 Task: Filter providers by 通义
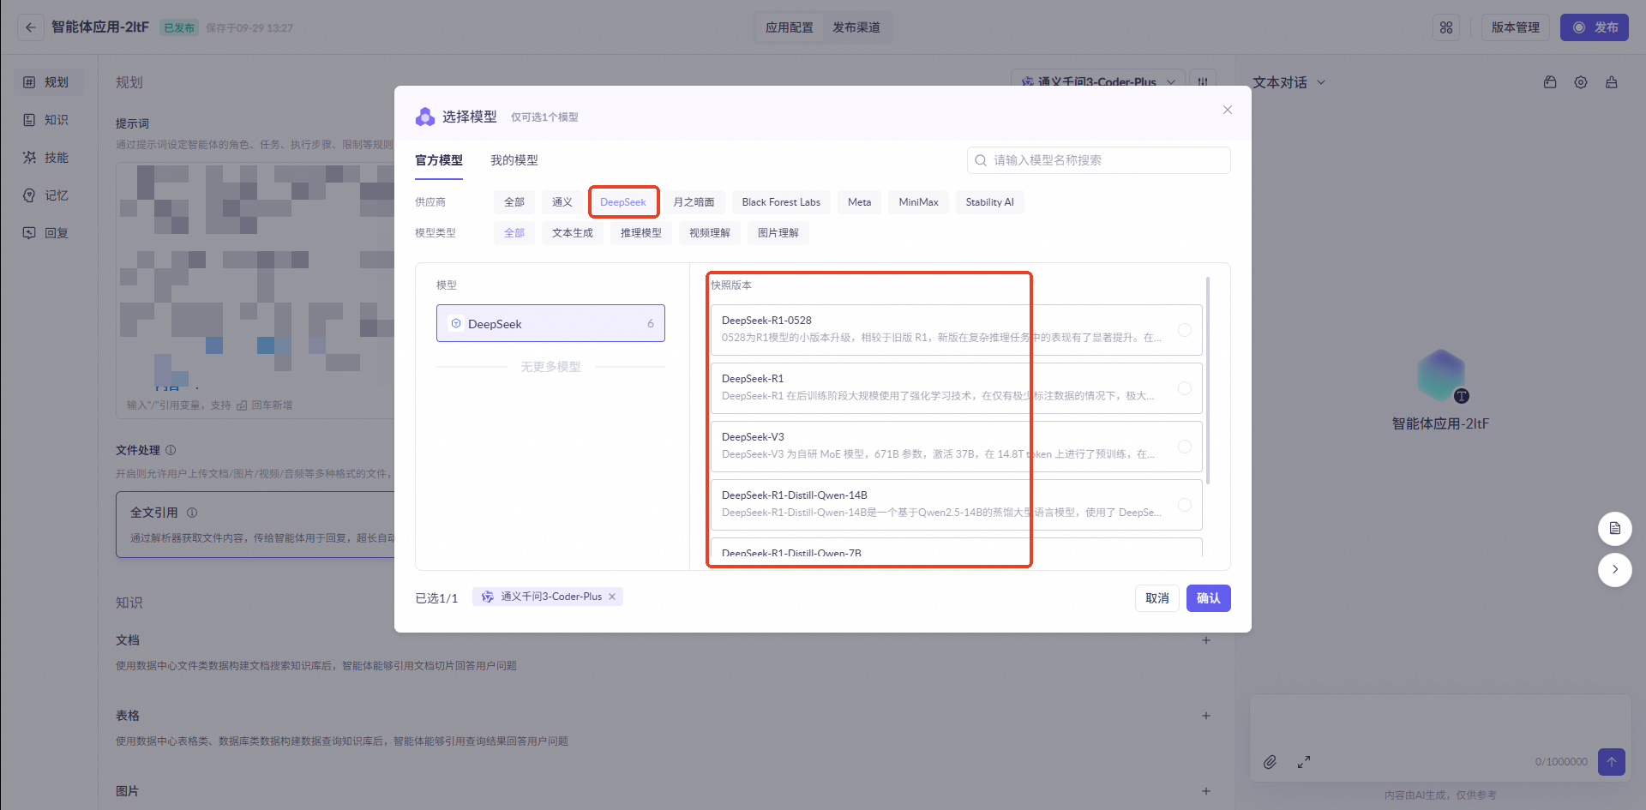click(562, 202)
